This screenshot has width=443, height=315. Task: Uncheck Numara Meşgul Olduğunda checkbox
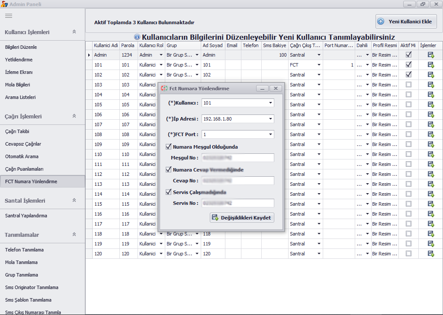coord(169,146)
